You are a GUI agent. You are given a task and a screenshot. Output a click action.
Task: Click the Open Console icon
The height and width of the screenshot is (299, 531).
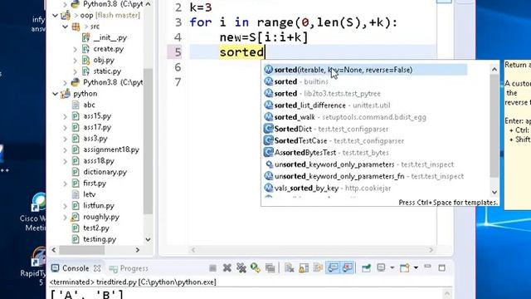pos(405,268)
